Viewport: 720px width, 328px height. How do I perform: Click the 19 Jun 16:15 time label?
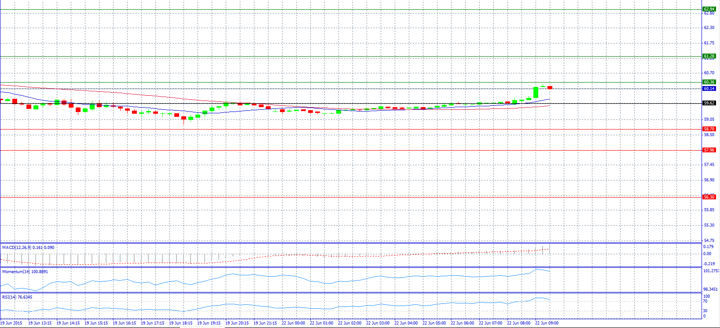[x=124, y=323]
